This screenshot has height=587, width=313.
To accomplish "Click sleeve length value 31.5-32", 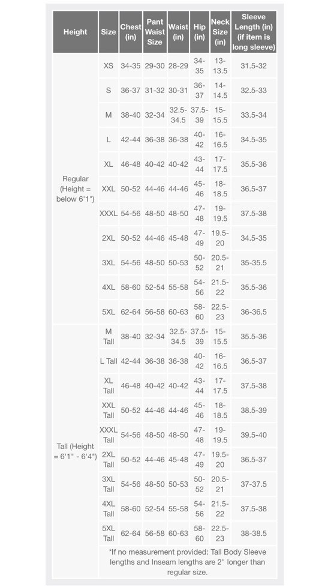I will point(254,65).
